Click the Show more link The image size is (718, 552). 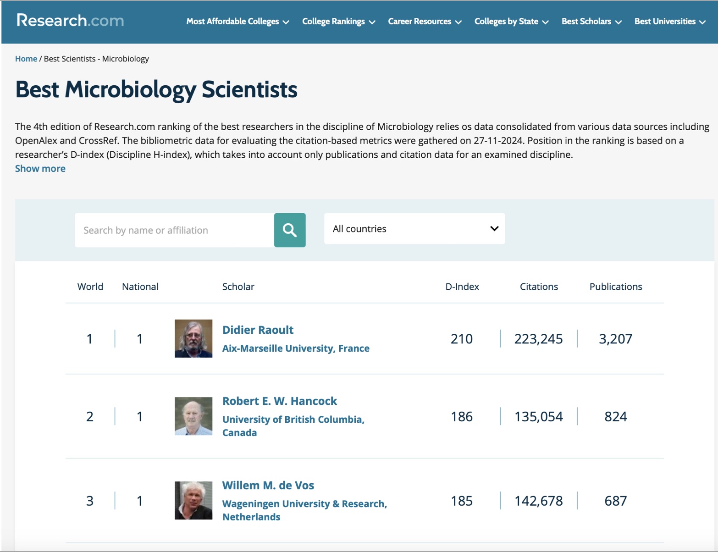click(40, 169)
